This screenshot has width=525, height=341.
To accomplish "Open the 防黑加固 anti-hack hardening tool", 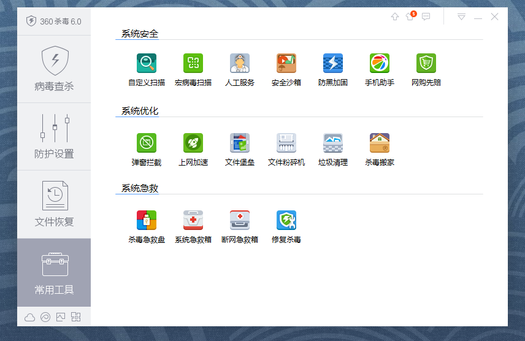I will 332,70.
